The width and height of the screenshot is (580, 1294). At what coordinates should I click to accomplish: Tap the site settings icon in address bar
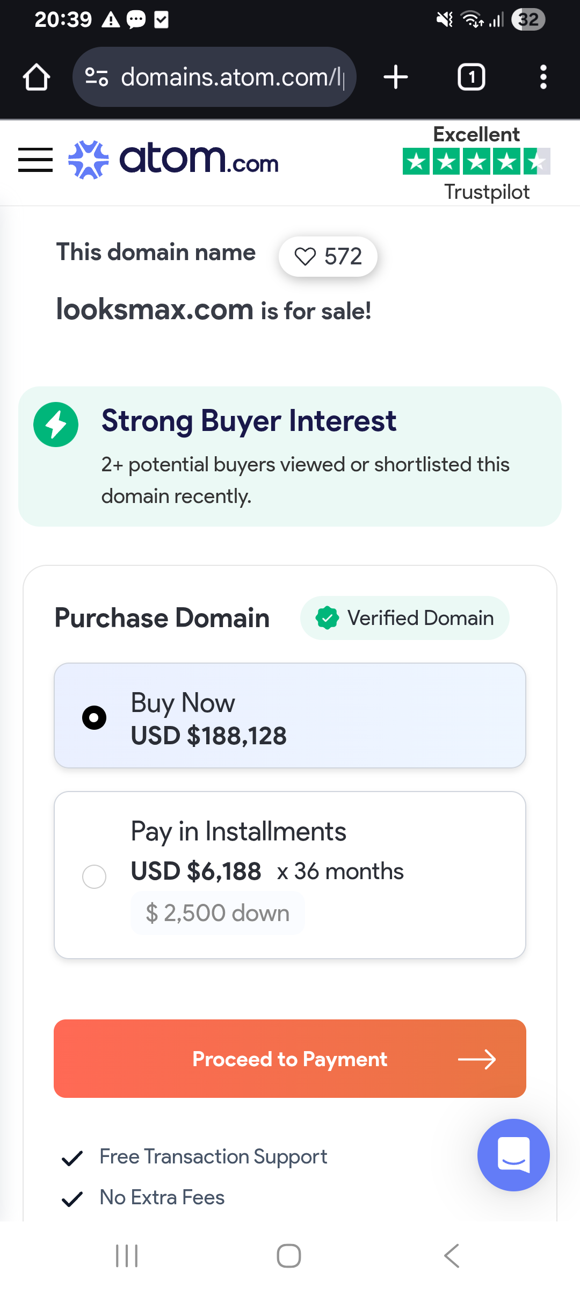[x=97, y=77]
